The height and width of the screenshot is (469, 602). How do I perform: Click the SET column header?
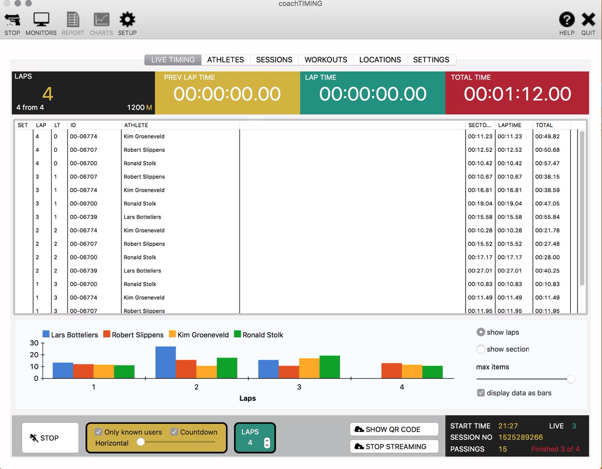23,125
